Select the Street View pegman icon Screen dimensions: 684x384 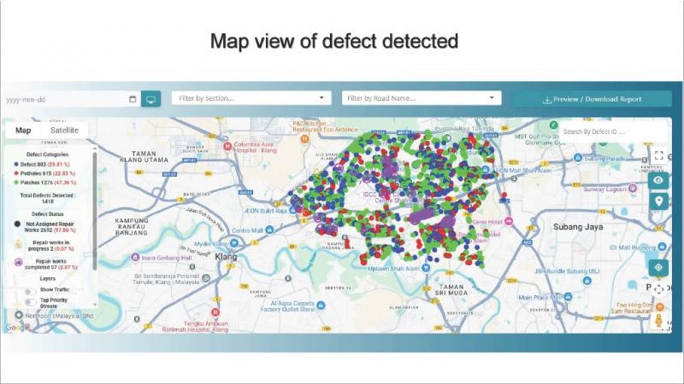[658, 321]
